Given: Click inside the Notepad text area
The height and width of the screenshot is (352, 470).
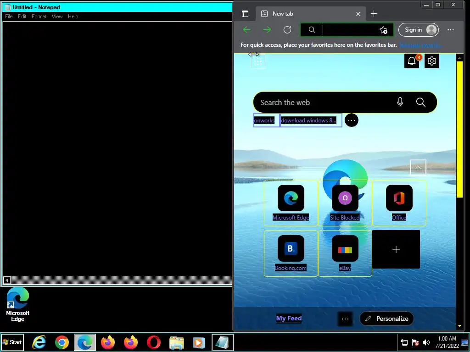Looking at the screenshot, I should (x=117, y=149).
